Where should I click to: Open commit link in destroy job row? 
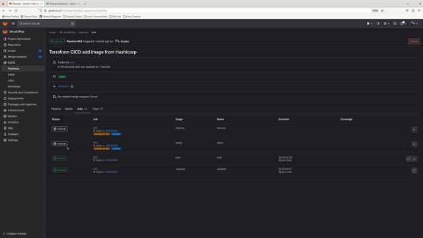pos(112,131)
